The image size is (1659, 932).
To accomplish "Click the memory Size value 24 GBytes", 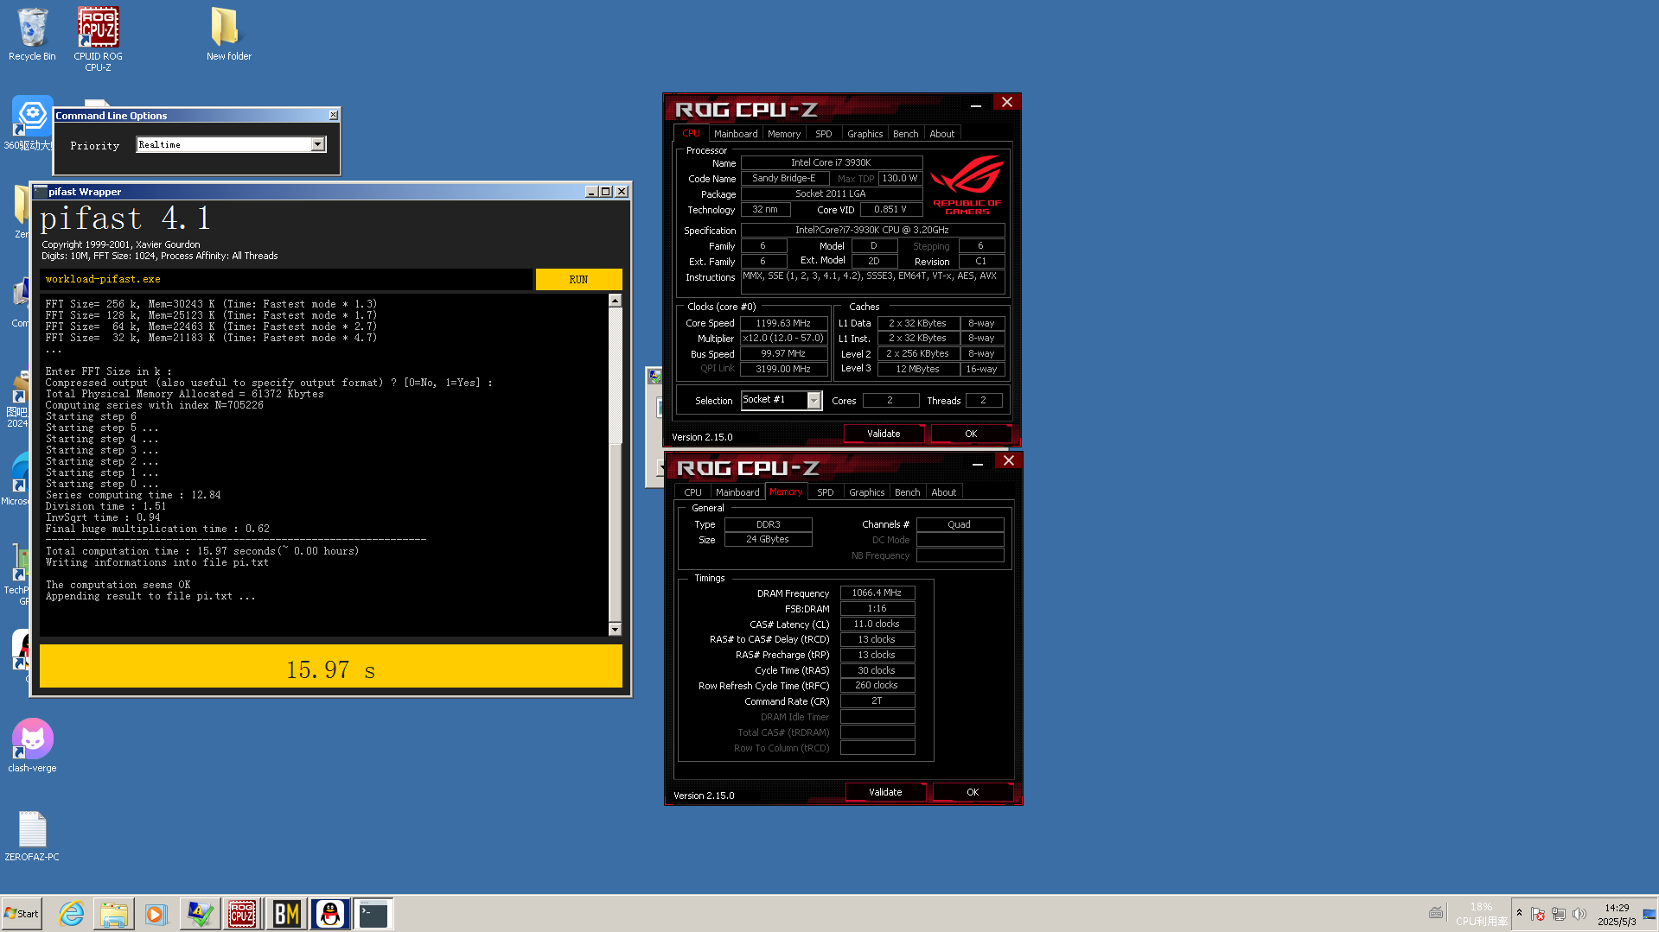I will (768, 539).
